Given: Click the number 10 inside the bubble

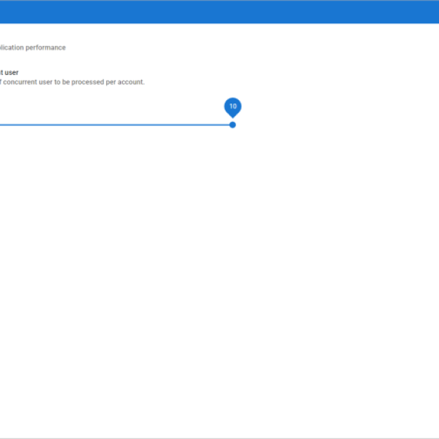Looking at the screenshot, I should [x=233, y=106].
